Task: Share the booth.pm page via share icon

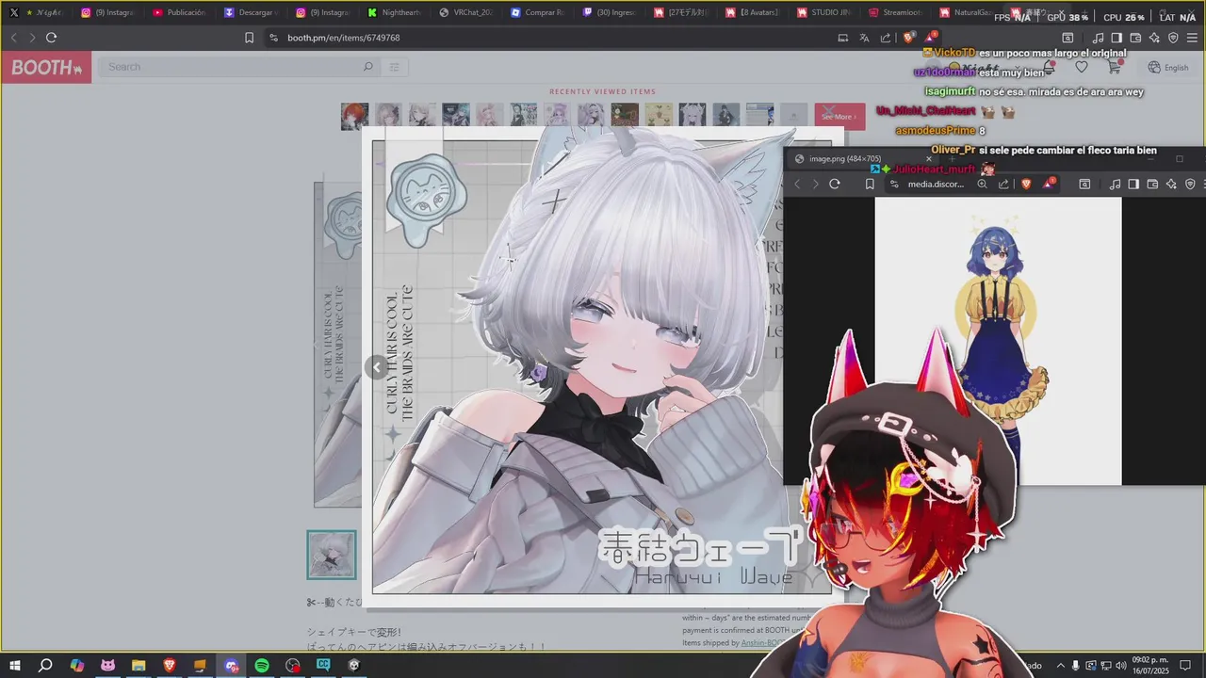Action: point(886,38)
